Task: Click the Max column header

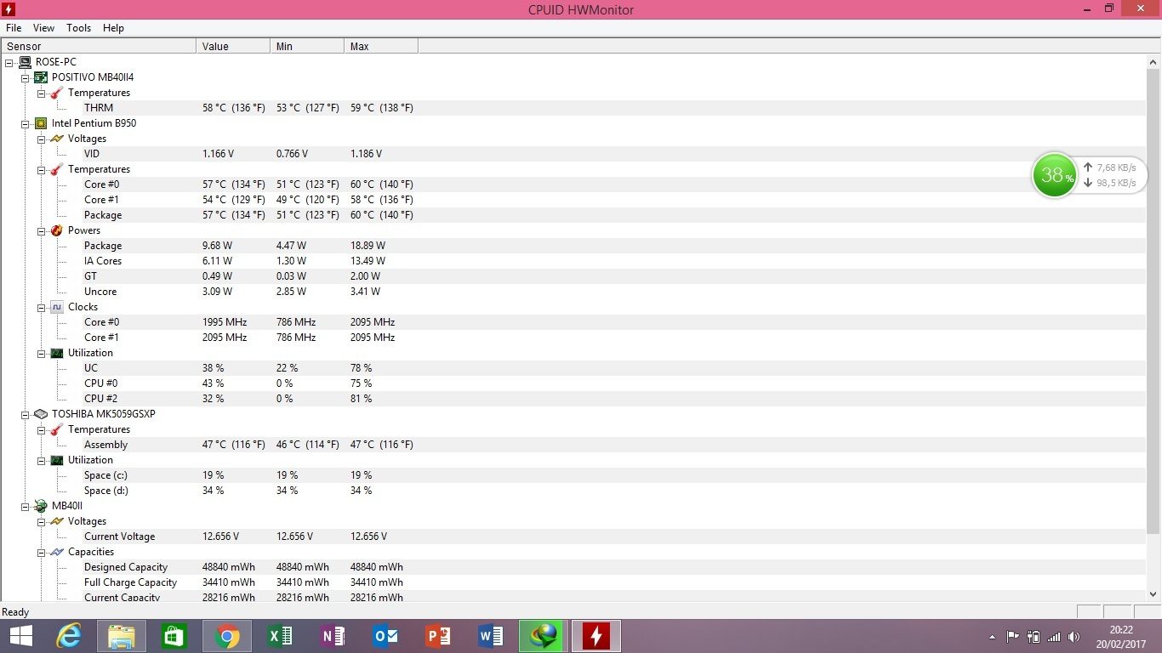Action: [381, 46]
